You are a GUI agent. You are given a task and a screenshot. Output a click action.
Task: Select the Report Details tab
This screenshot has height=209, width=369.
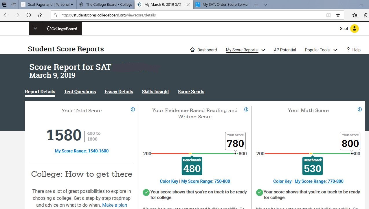pos(40,92)
